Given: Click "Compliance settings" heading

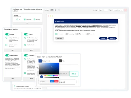Looking at the screenshot, I should pos(11,29).
